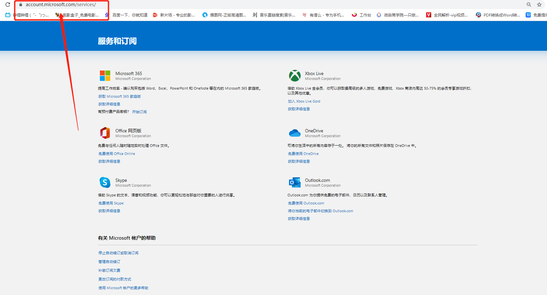
Task: Open the 免费使用 Office Online link
Action: [117, 154]
